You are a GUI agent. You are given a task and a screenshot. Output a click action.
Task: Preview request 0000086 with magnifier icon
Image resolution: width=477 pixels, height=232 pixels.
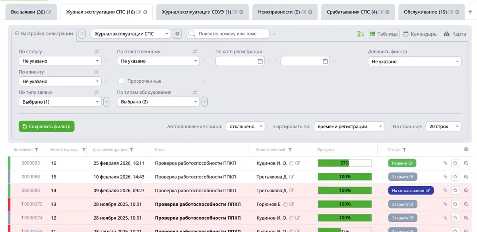(x=466, y=190)
